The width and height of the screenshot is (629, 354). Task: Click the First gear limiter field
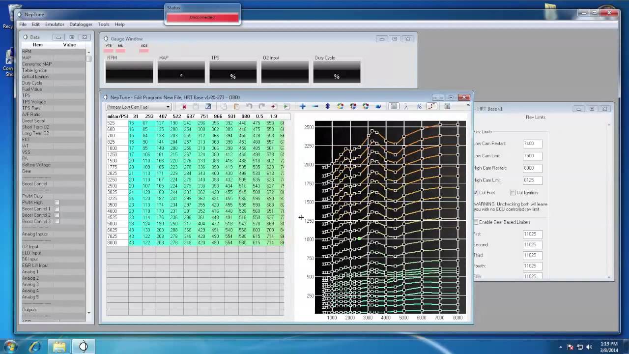tap(533, 234)
